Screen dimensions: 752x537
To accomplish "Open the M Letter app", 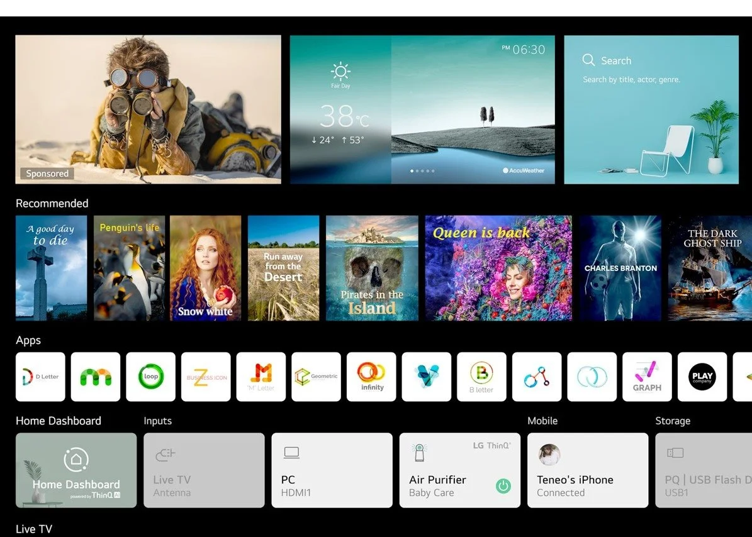I will pyautogui.click(x=261, y=377).
